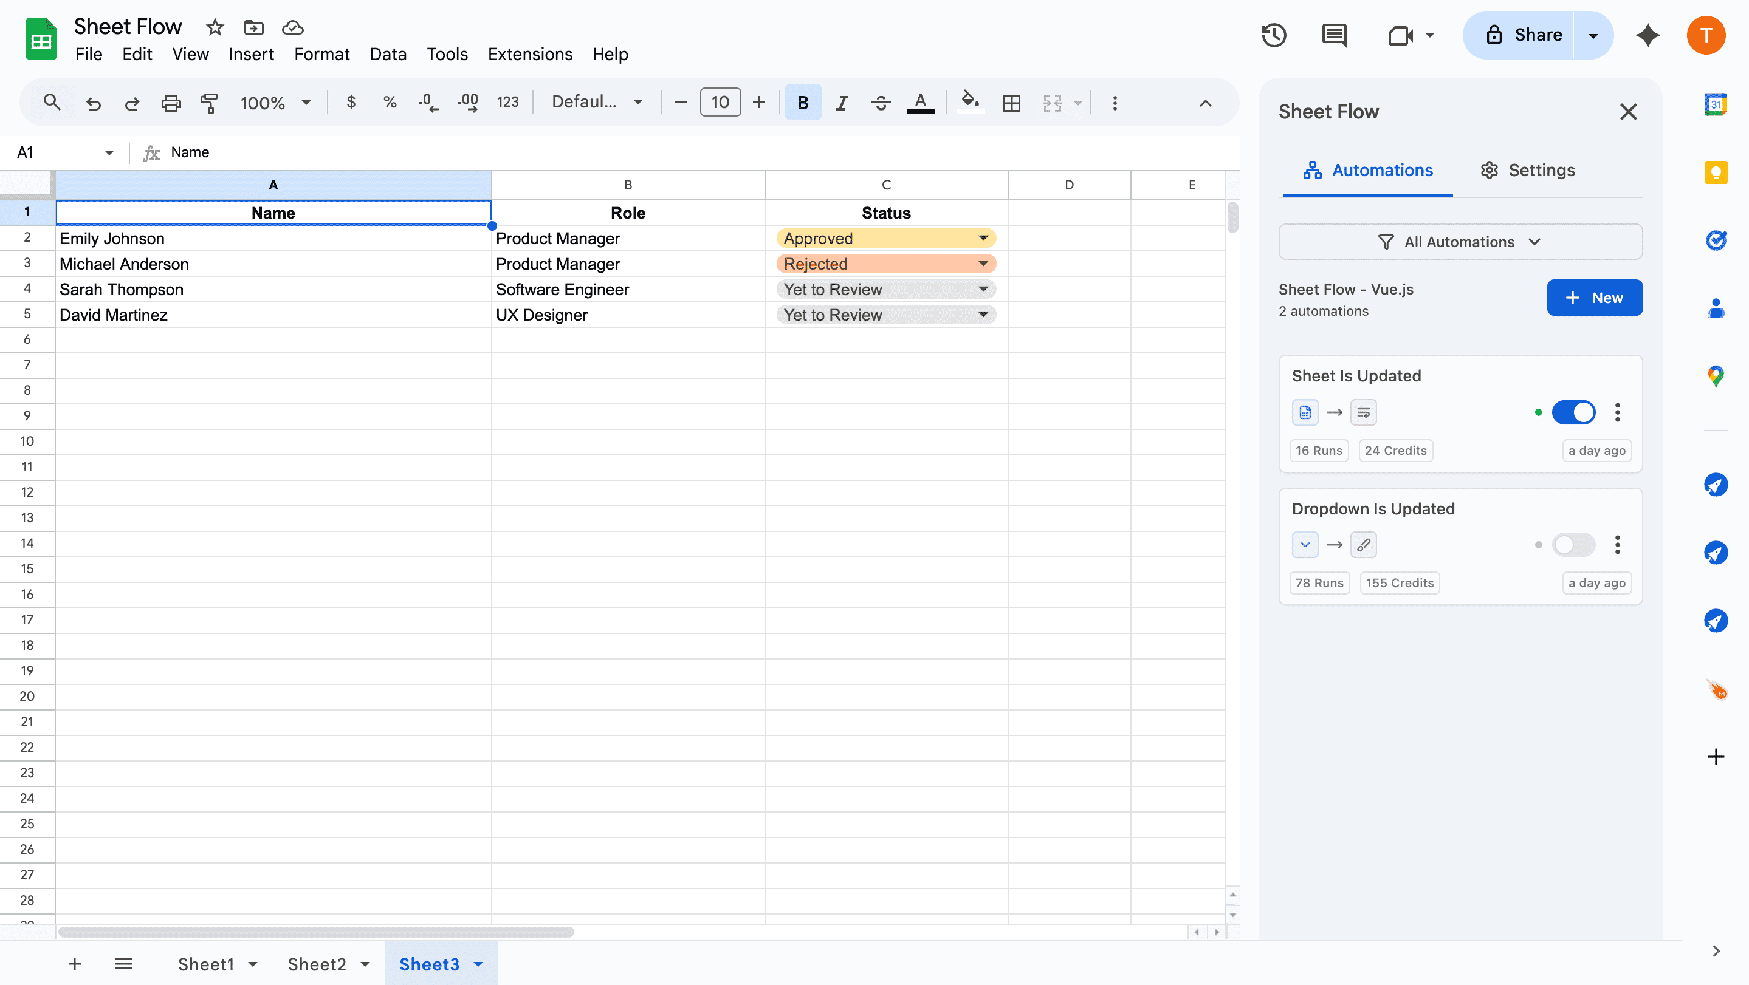Viewport: 1749px width, 985px height.
Task: Apply strikethrough formatting
Action: coord(881,103)
